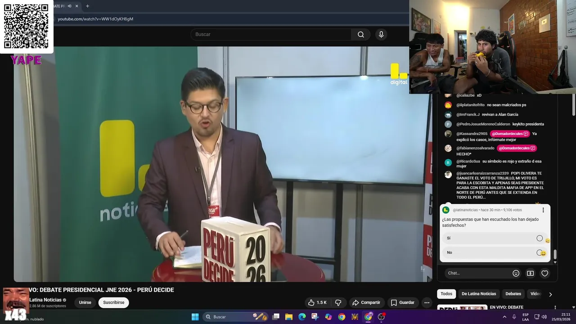The image size is (576, 324).
Task: Send a heart reaction in chat
Action: (544, 273)
